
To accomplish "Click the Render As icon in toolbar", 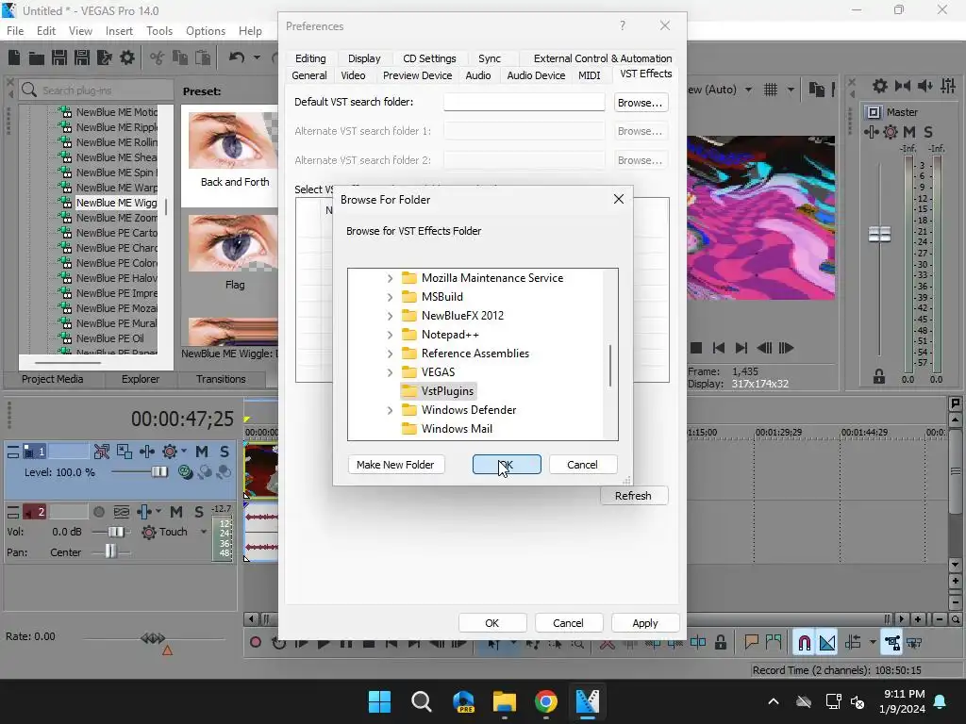I will pos(105,58).
